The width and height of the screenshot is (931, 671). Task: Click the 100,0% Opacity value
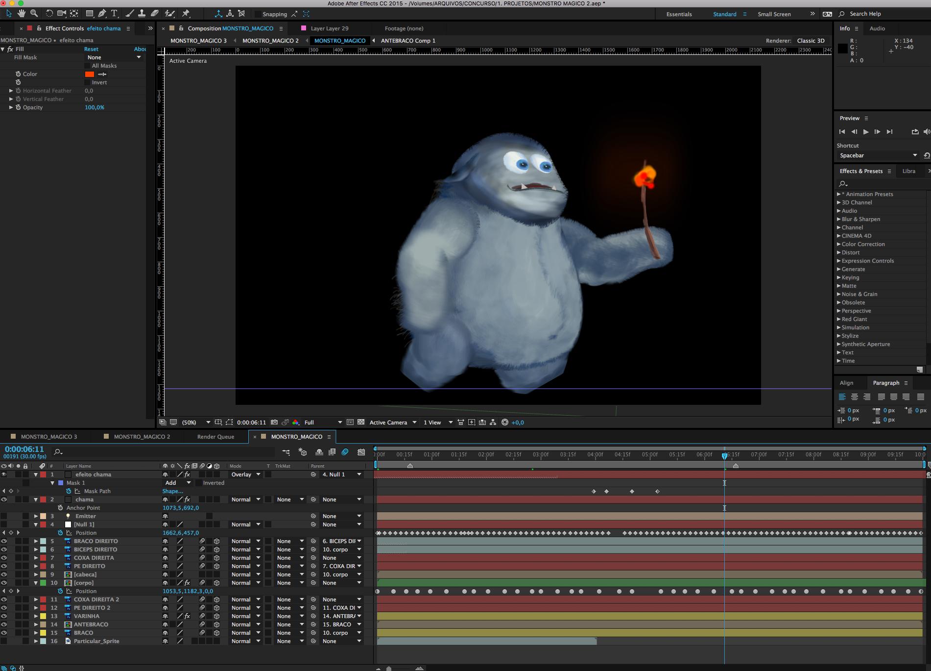tap(95, 107)
